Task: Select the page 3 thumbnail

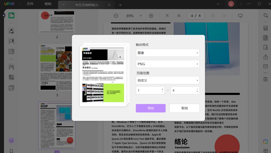Action: click(56, 67)
